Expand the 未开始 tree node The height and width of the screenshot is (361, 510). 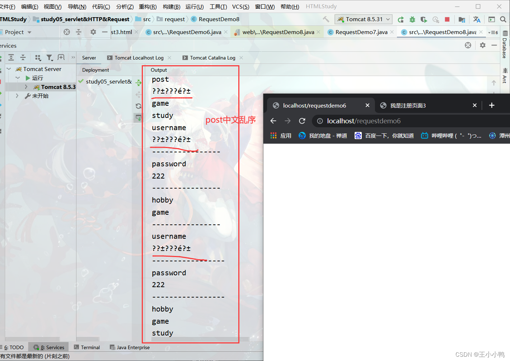tap(17, 96)
